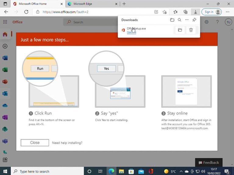Click the Create plus icon in sidebar
The height and width of the screenshot is (175, 234).
[5, 46]
